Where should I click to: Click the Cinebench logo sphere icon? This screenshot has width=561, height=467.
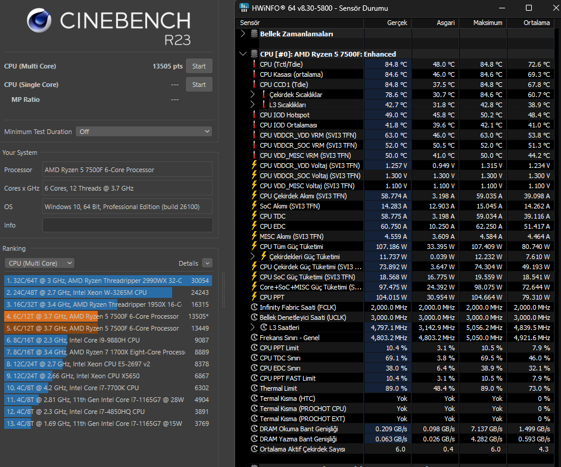point(39,20)
